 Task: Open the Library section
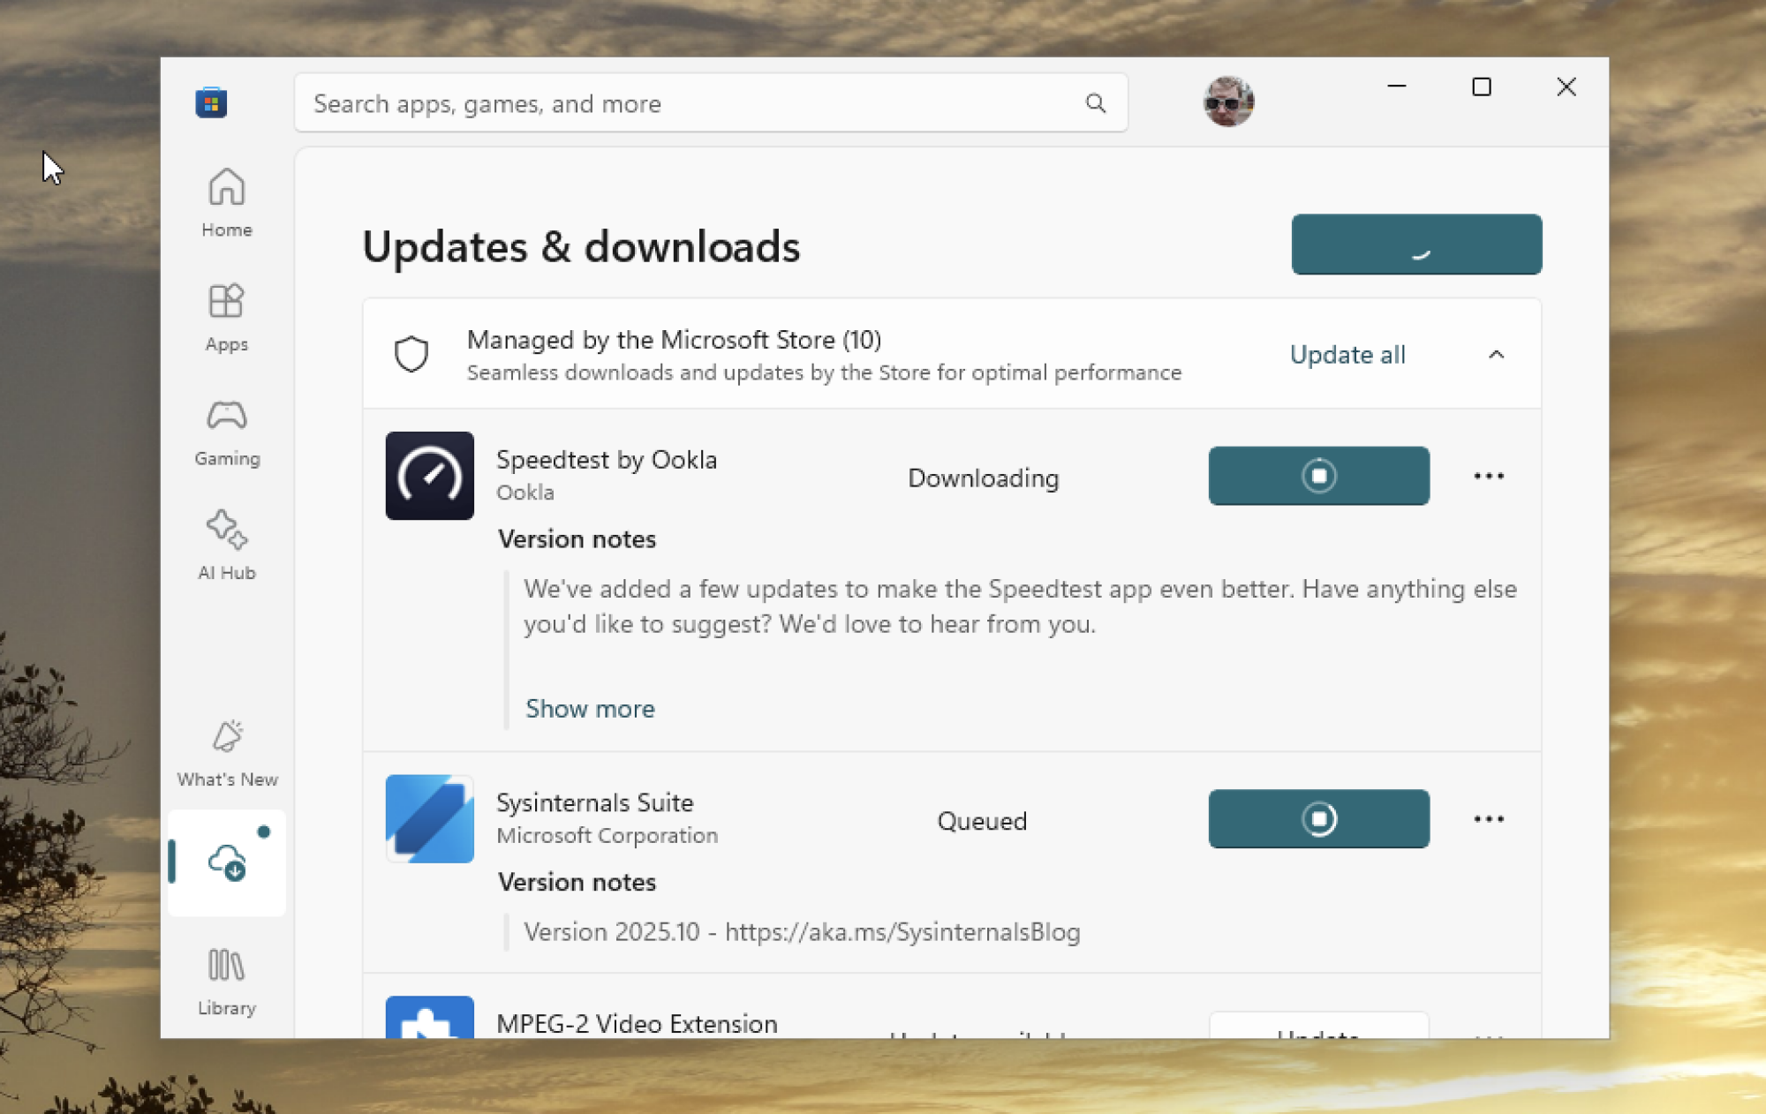point(227,981)
